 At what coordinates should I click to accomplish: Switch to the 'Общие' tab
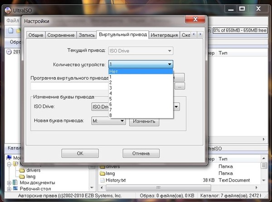(36, 35)
